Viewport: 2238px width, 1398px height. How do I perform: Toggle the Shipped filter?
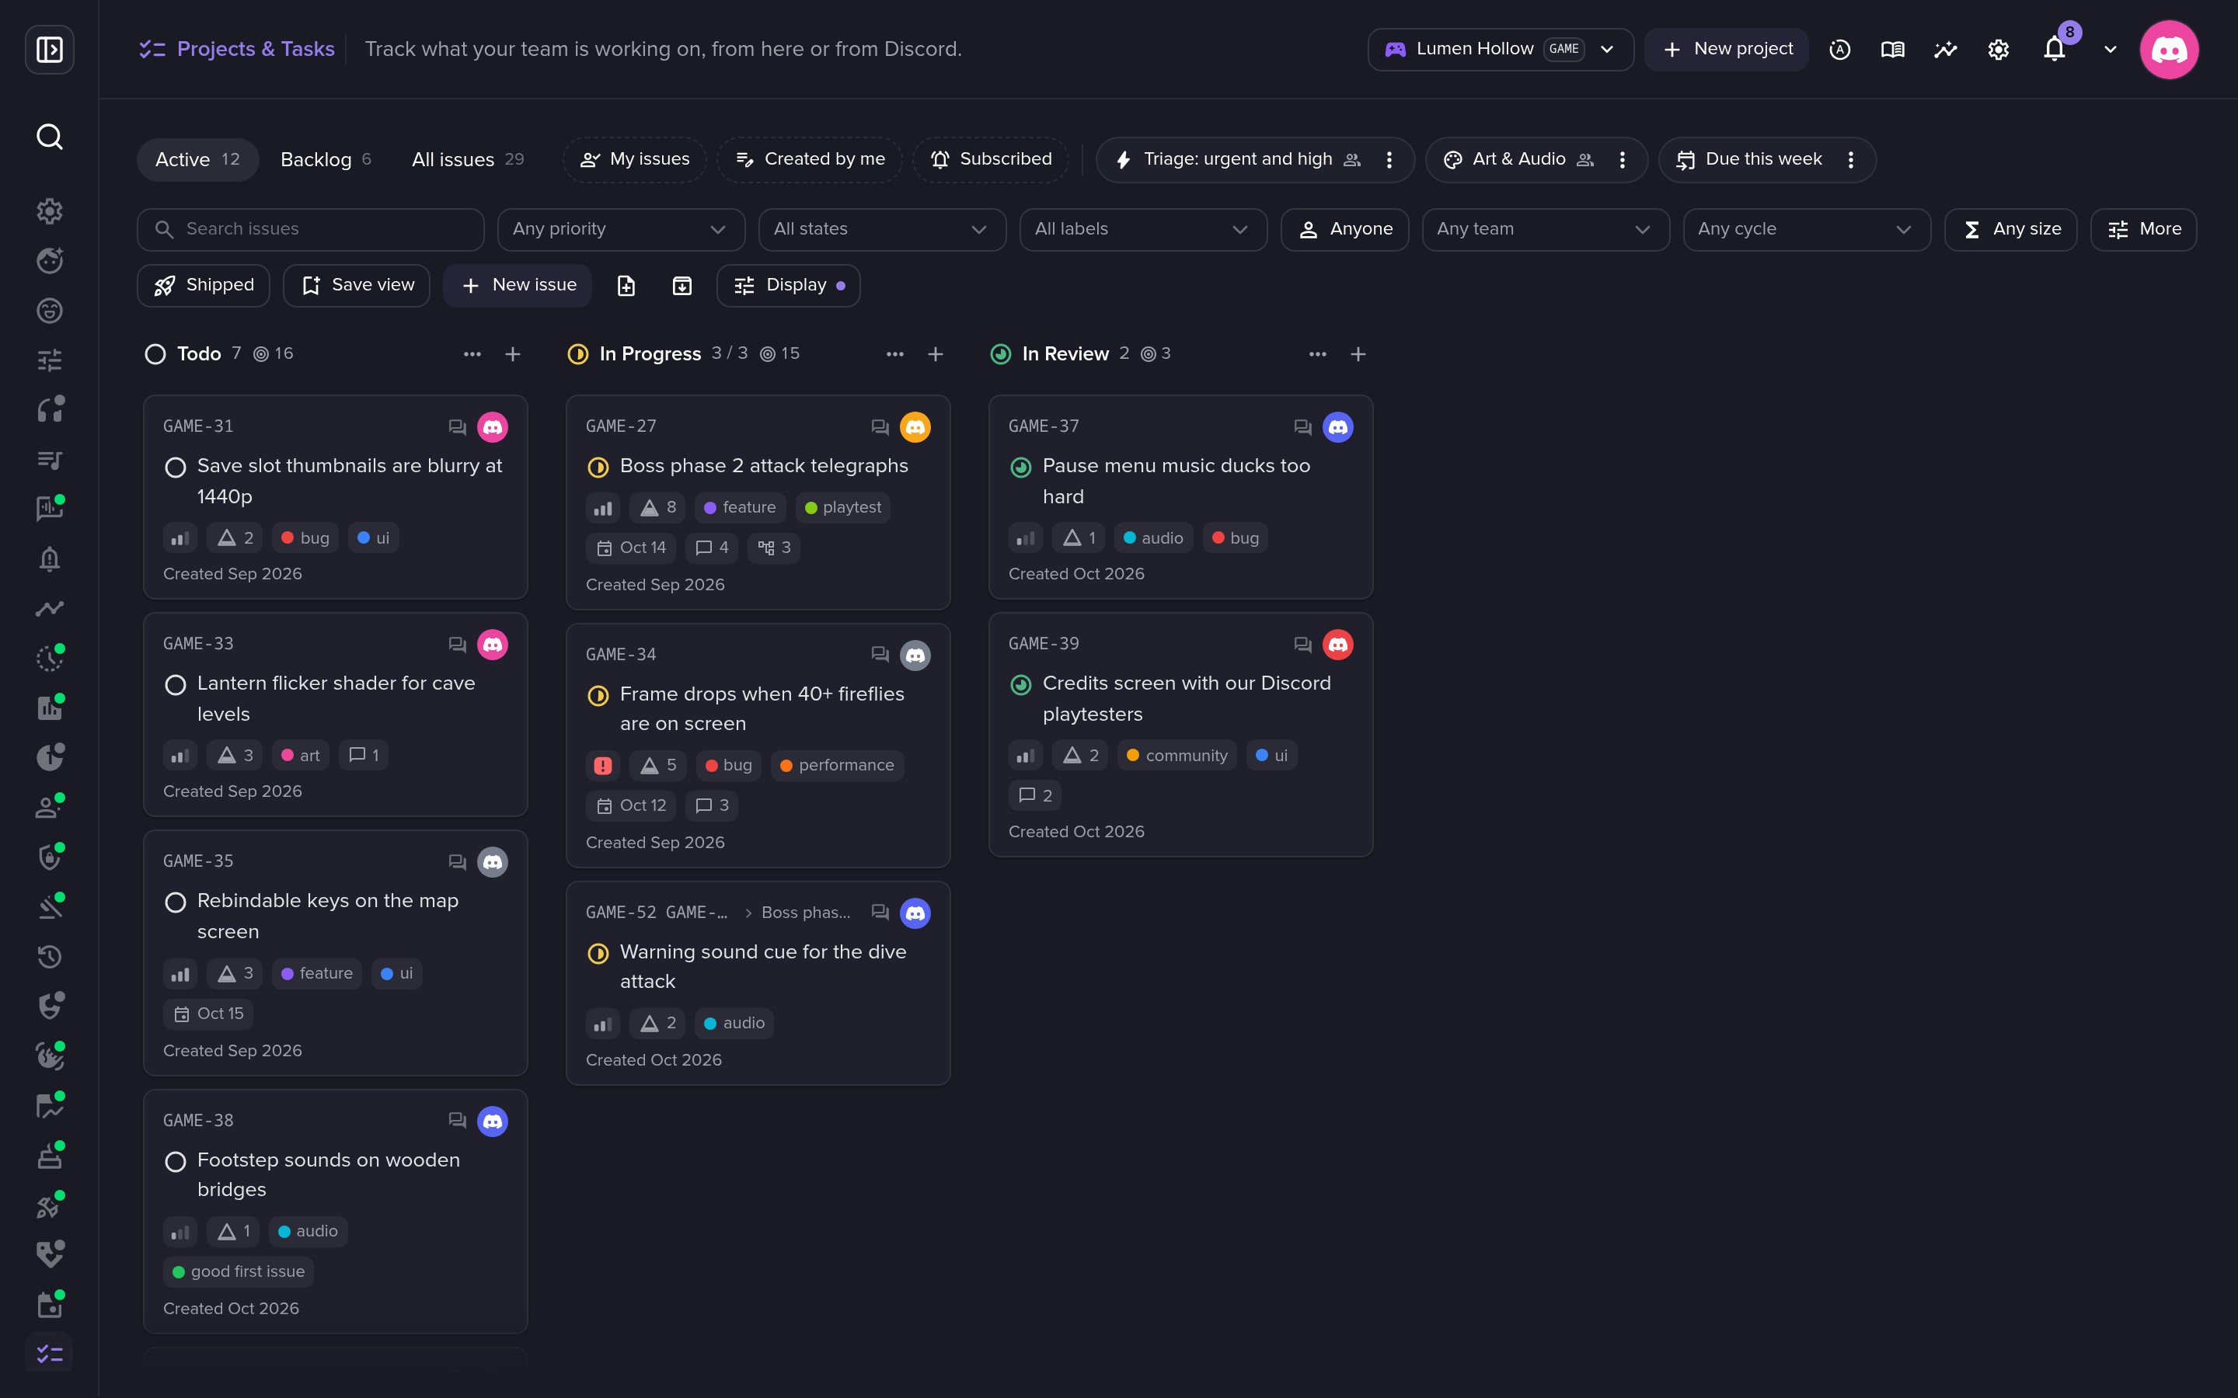(x=204, y=286)
